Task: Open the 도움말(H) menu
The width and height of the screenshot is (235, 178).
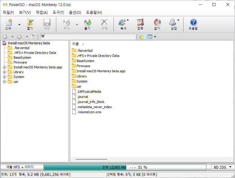Action: [94, 13]
